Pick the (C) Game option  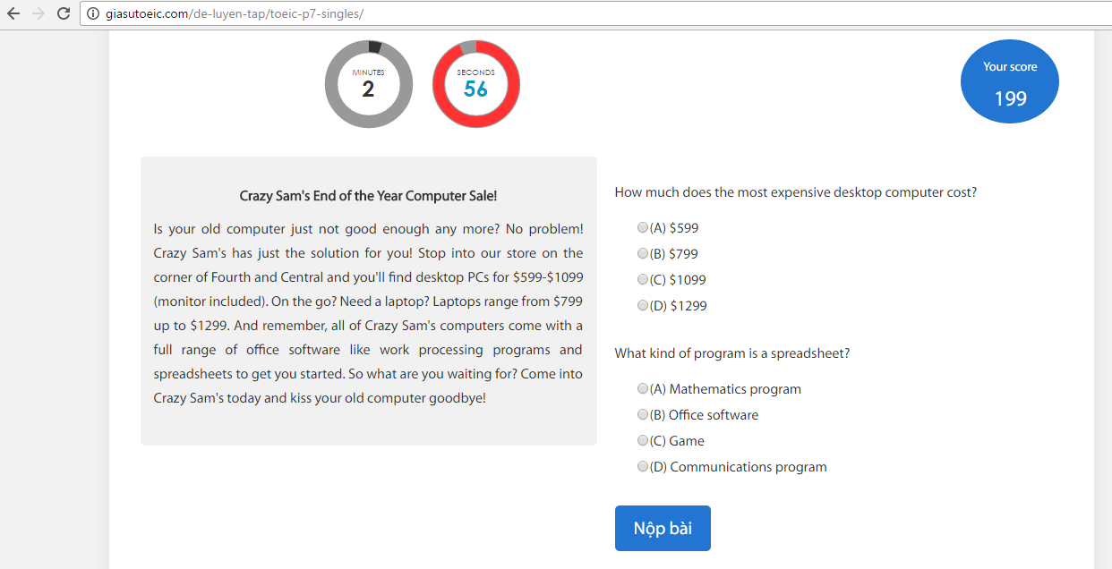pyautogui.click(x=643, y=441)
